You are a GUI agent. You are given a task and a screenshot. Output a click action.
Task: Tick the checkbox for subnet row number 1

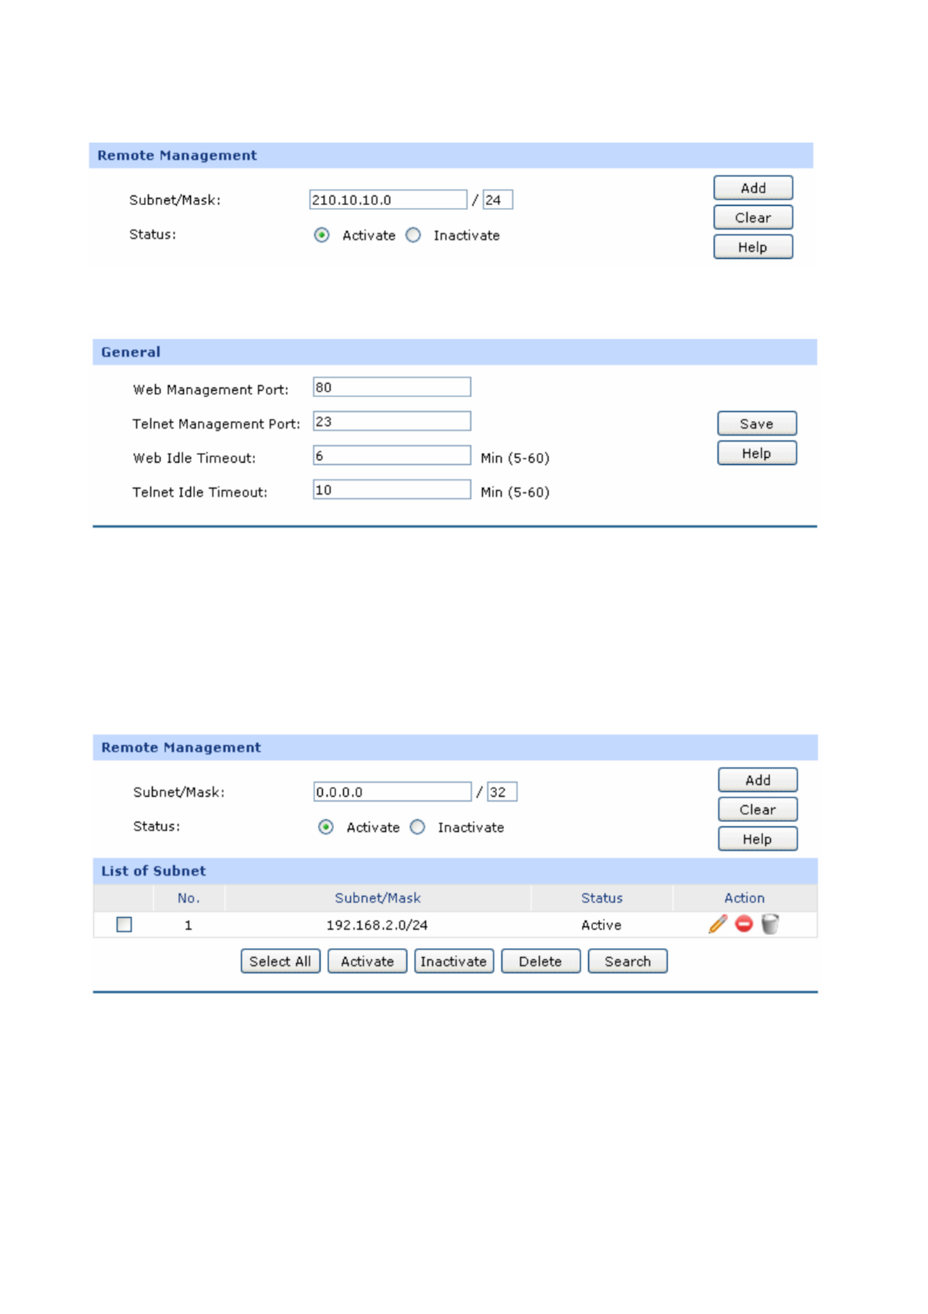point(124,925)
